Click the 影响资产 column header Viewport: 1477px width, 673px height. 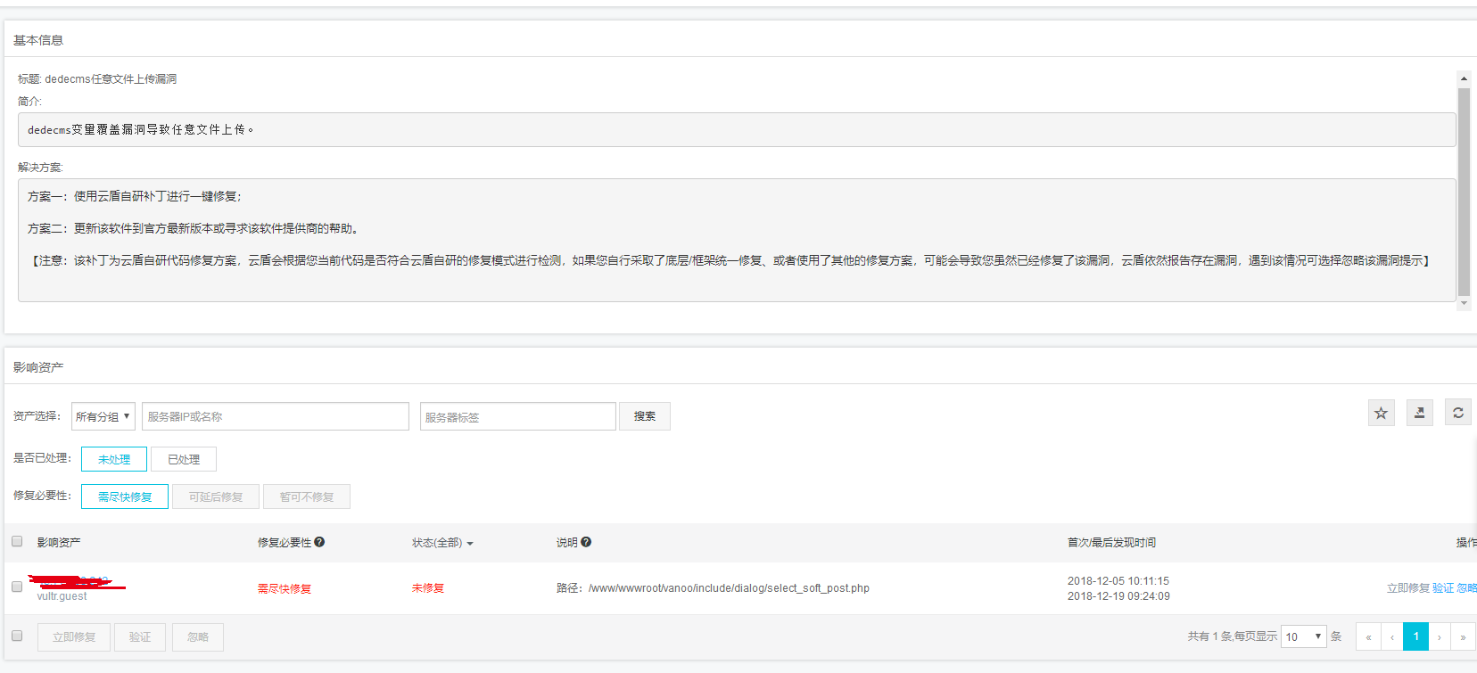(59, 542)
